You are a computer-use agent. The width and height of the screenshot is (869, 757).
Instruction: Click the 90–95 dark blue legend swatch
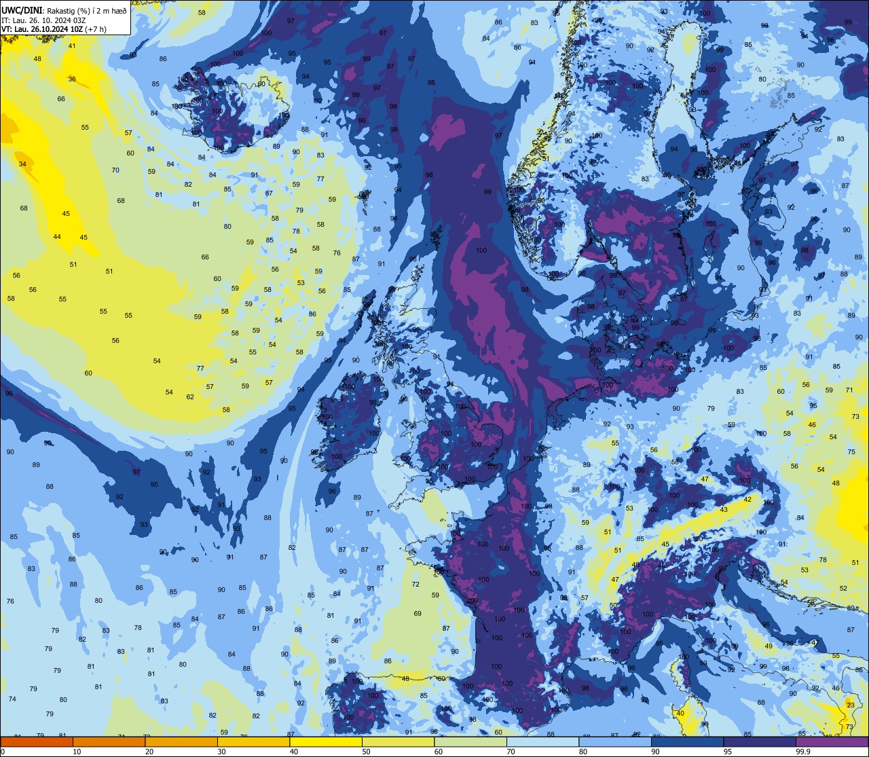coord(687,741)
